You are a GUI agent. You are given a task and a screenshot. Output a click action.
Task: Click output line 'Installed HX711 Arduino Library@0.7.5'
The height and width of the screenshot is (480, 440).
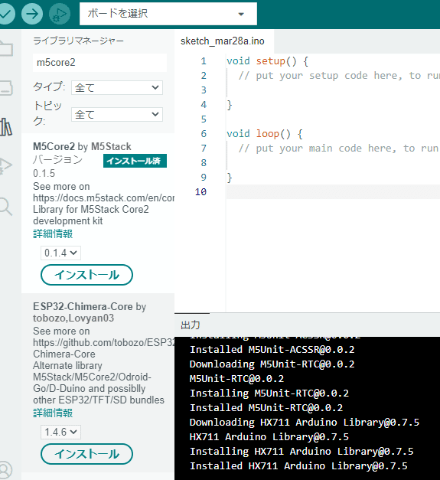(x=298, y=466)
